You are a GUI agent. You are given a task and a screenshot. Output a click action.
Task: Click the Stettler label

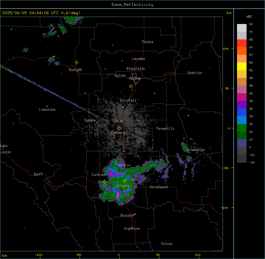(195, 73)
